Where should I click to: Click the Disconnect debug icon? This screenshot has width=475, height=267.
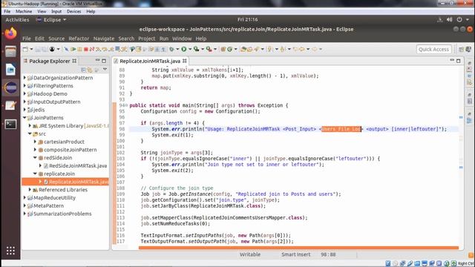tap(92, 49)
